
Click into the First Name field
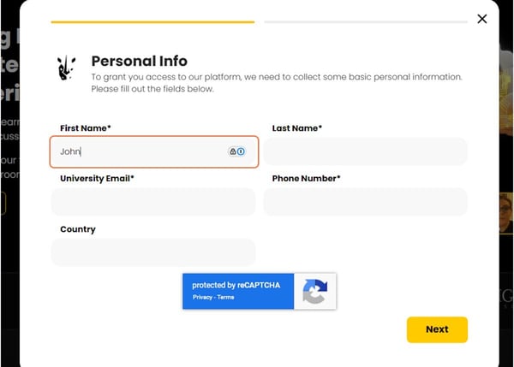tap(137, 151)
